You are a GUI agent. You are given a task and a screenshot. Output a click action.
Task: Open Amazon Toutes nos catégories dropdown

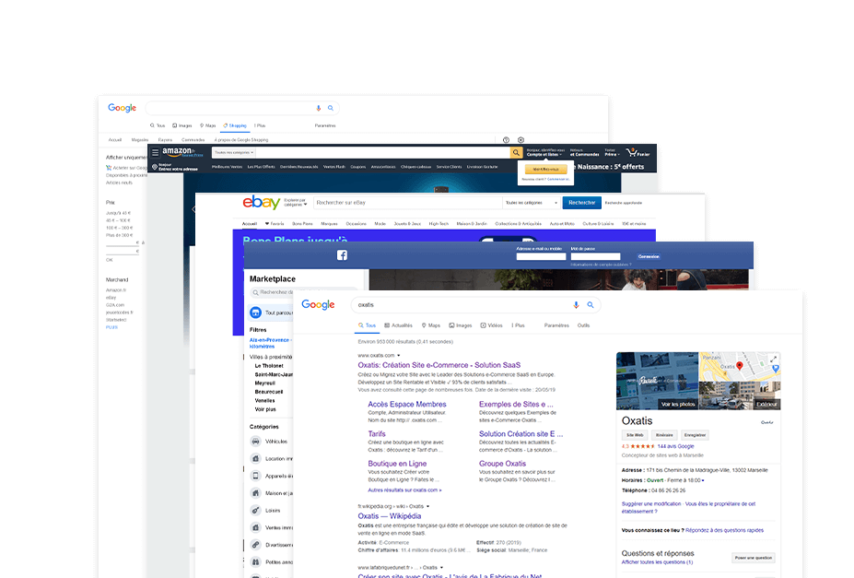click(234, 152)
